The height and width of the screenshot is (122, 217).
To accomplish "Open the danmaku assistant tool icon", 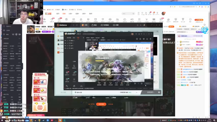I will pos(67,66).
